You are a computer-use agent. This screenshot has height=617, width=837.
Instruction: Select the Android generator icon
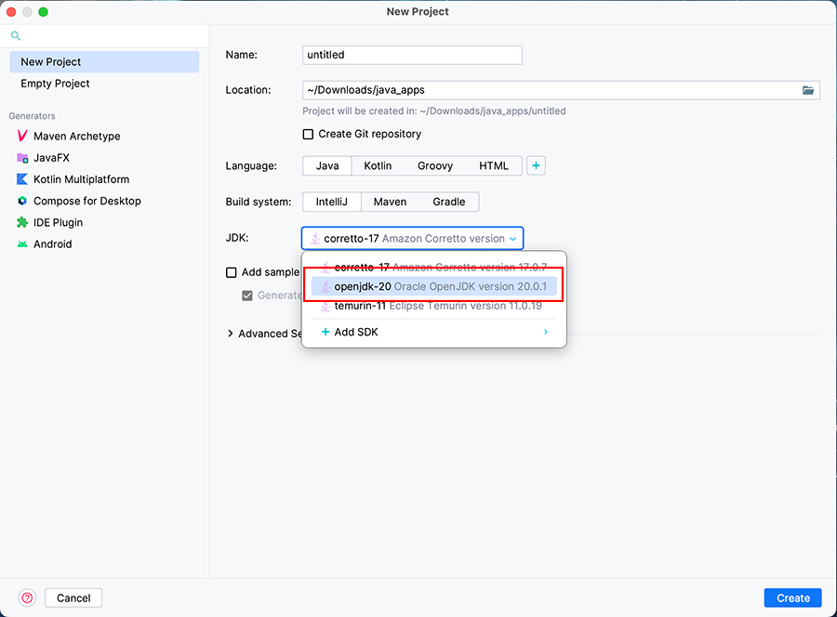tap(22, 244)
